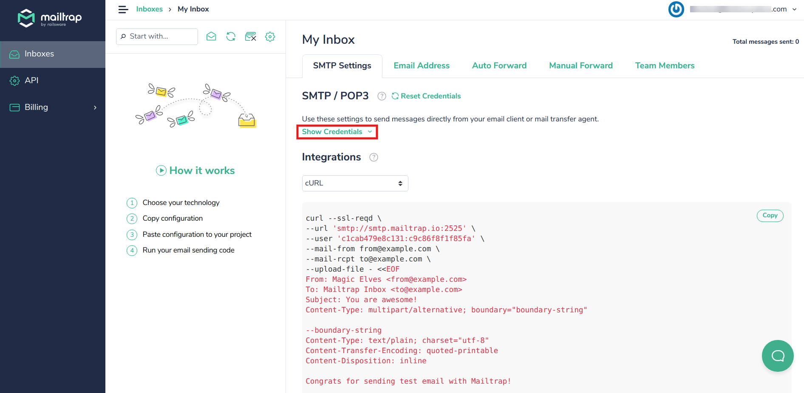Click the Inboxes breadcrumb link

click(x=149, y=9)
